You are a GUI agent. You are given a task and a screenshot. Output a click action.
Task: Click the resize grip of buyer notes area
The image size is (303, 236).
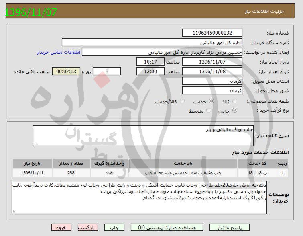pyautogui.click(x=14, y=212)
